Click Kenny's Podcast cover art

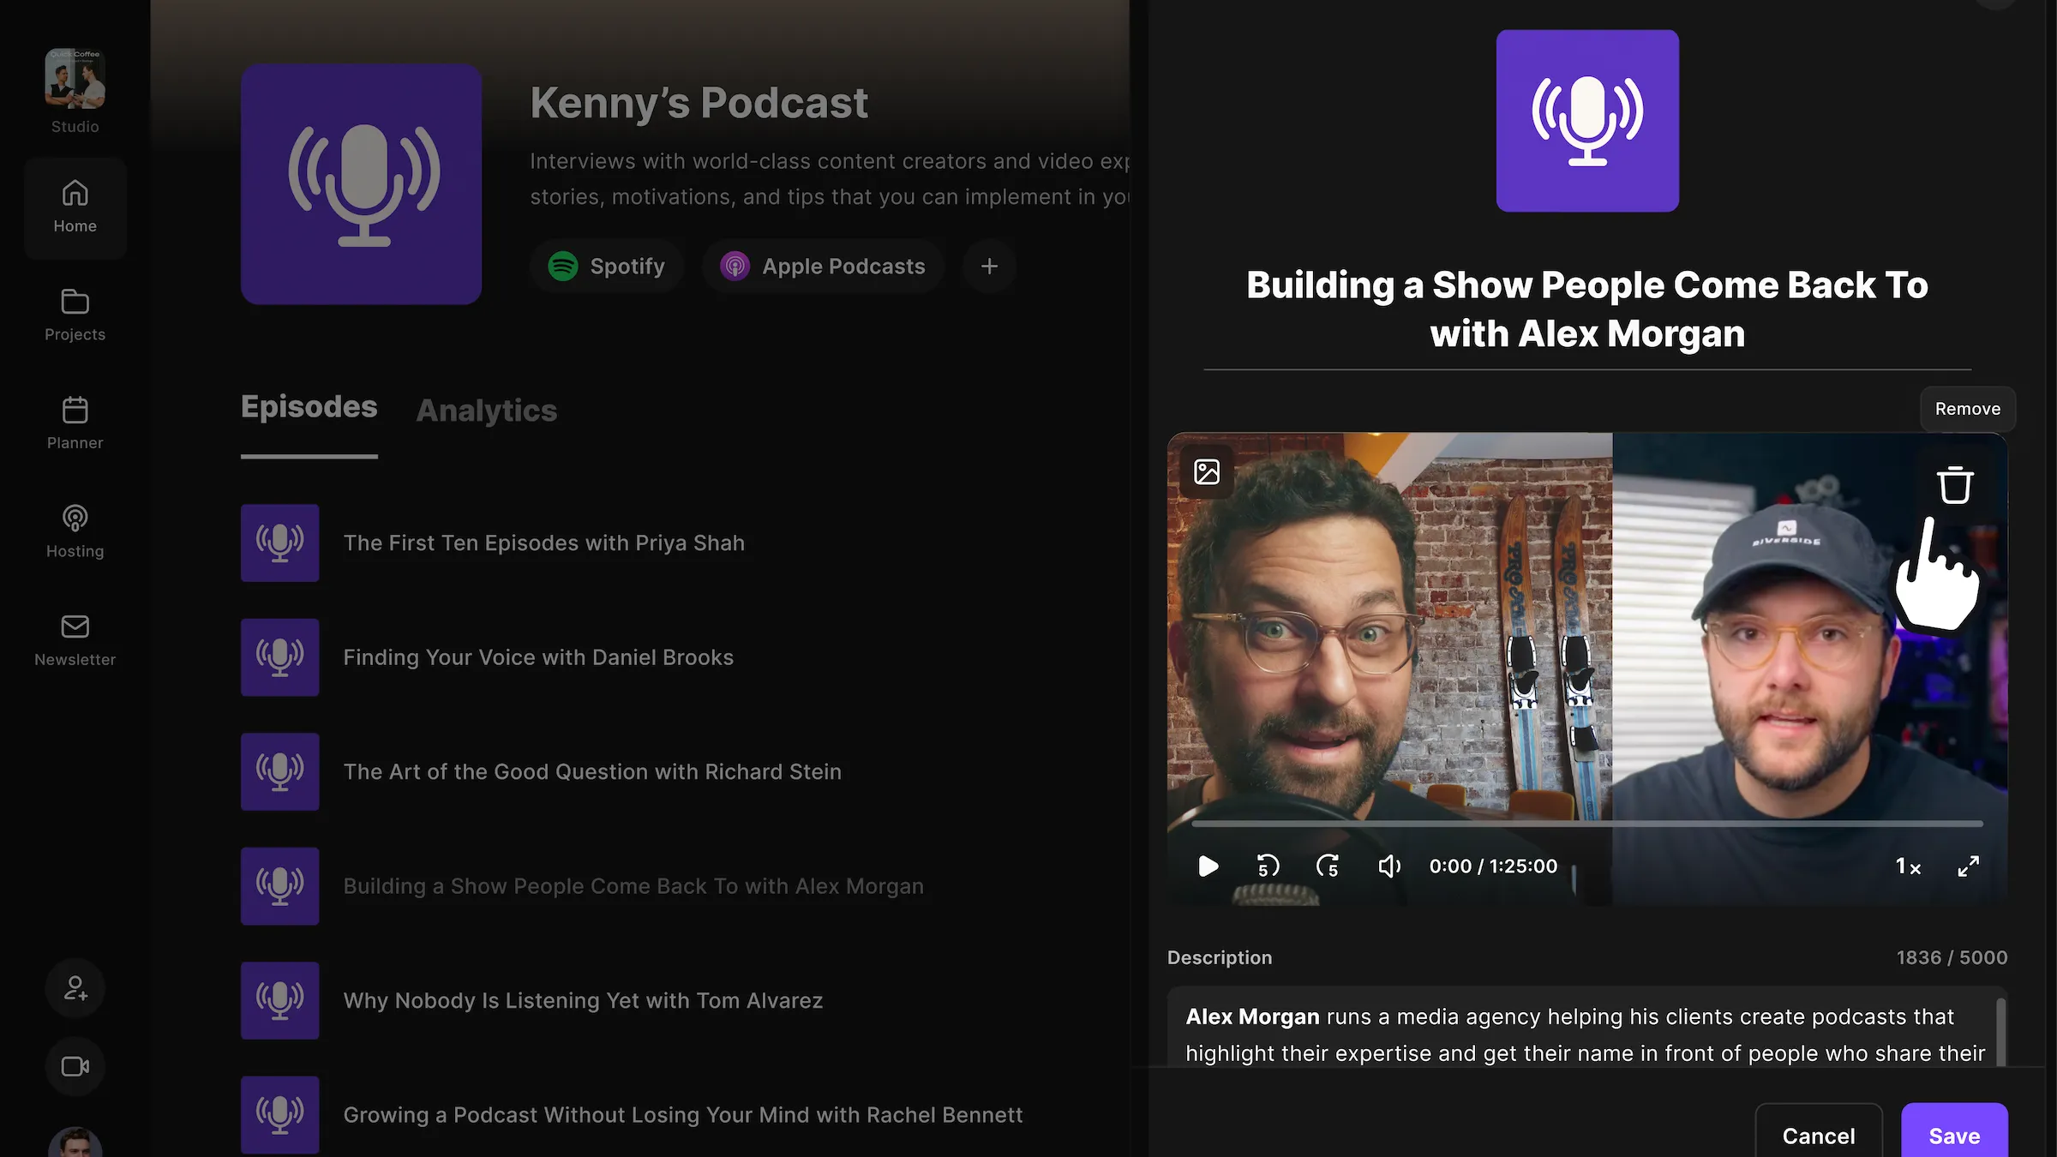click(x=361, y=184)
